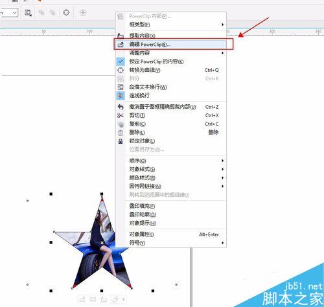Select 编辑 PowerClip(E)... menu entry
324x307 pixels.
tap(171, 44)
